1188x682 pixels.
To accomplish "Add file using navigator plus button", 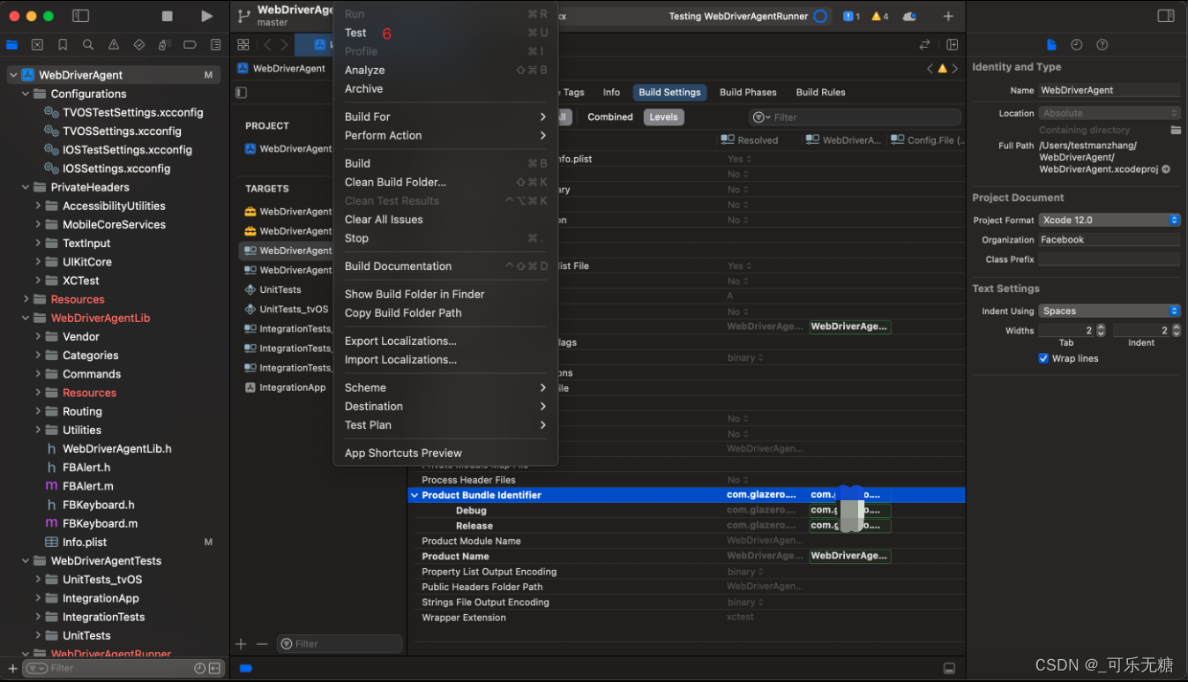I will pos(12,669).
